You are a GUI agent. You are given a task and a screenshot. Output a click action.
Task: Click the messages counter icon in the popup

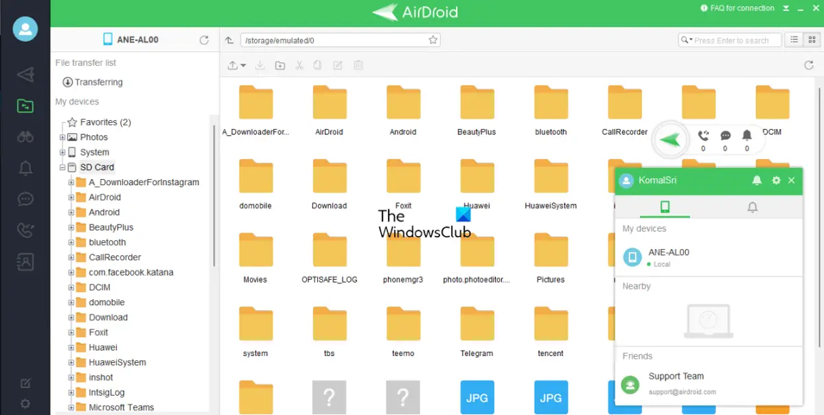[725, 136]
